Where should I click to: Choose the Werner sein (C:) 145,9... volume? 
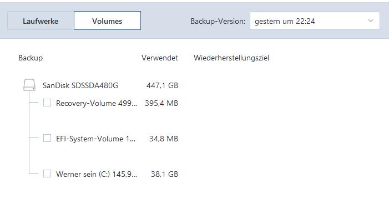(96, 174)
